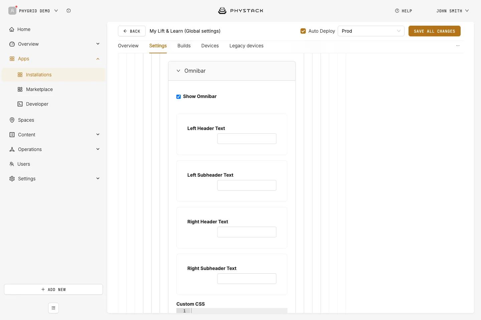The width and height of the screenshot is (481, 320).
Task: Click the Installations grid icon
Action: (20, 75)
